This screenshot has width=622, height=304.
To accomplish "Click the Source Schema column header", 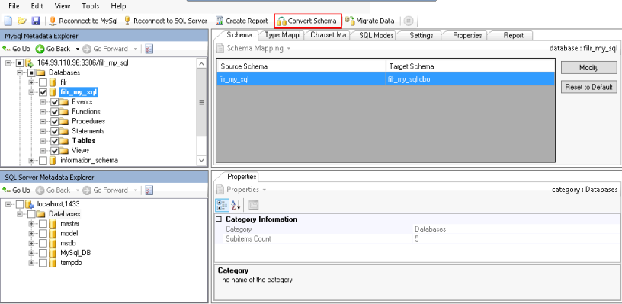I will point(301,66).
